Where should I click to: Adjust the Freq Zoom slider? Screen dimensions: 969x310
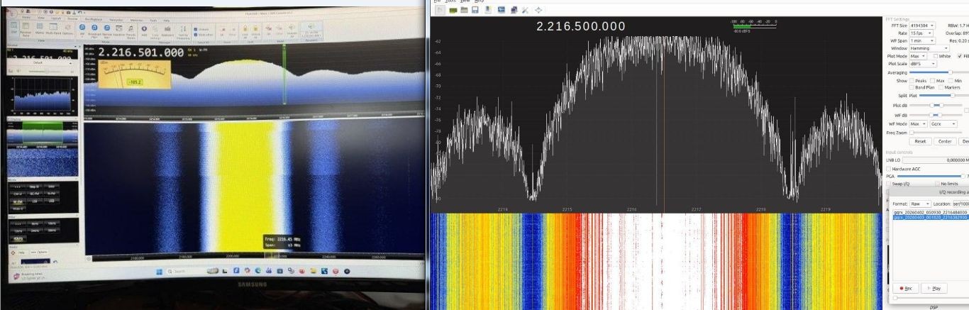pos(936,133)
